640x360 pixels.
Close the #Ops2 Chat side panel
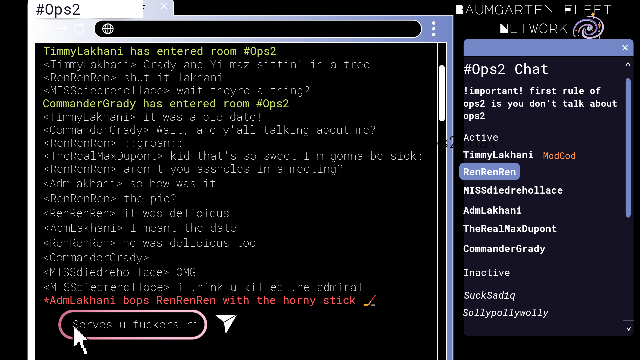(625, 48)
